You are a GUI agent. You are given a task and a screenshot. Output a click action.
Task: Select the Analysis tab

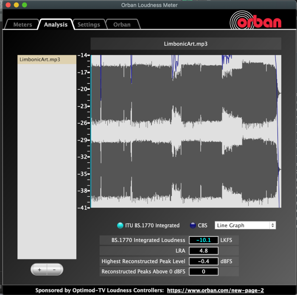[56, 25]
